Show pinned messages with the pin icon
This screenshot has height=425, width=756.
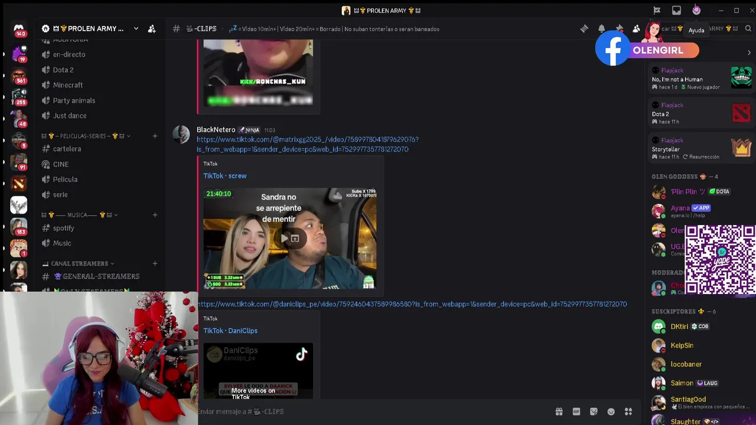(619, 28)
